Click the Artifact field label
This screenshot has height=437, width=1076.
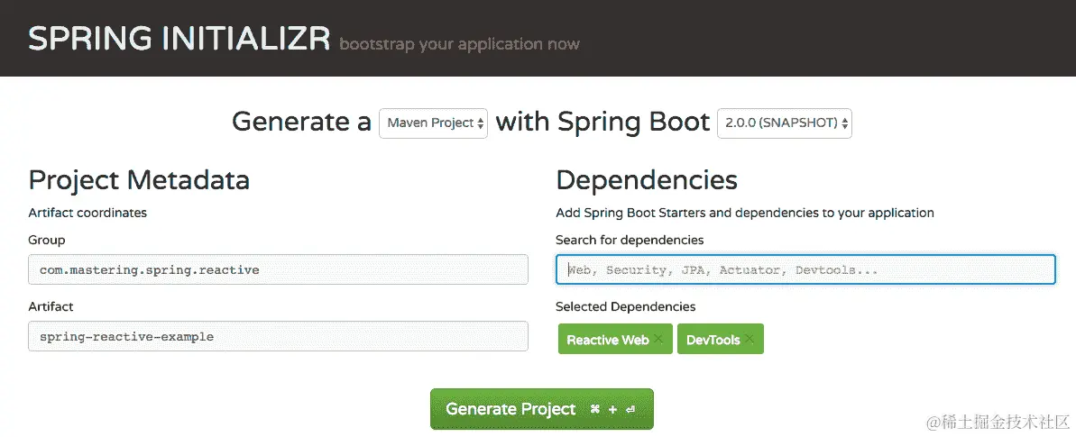pyautogui.click(x=51, y=306)
